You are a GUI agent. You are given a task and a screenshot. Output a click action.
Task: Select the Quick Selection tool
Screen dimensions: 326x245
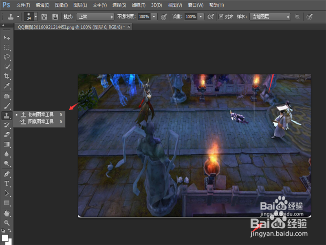pos(7,67)
